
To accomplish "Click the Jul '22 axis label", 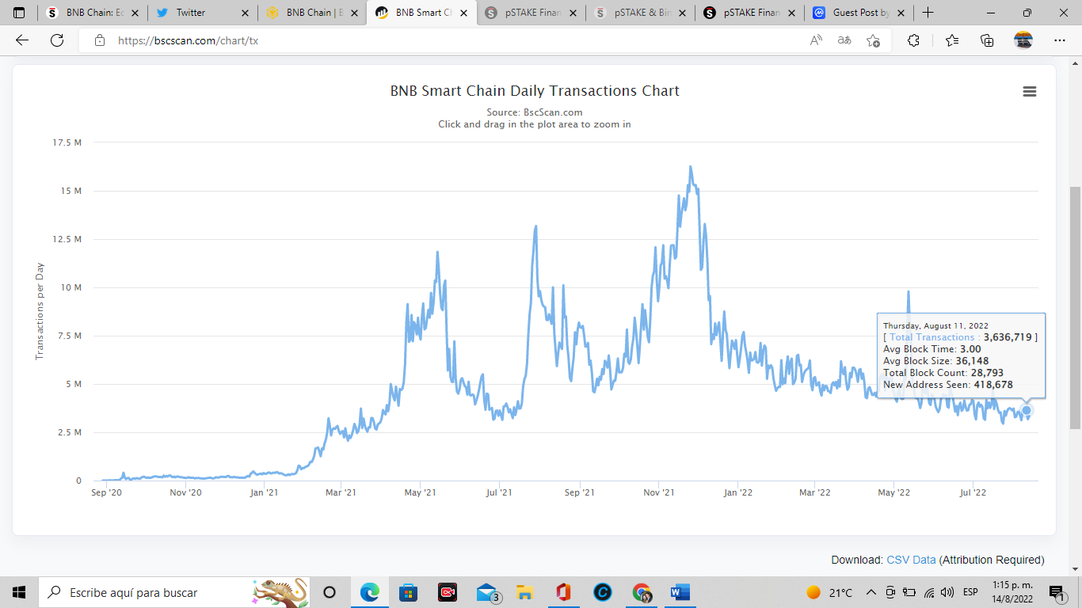I will [973, 492].
